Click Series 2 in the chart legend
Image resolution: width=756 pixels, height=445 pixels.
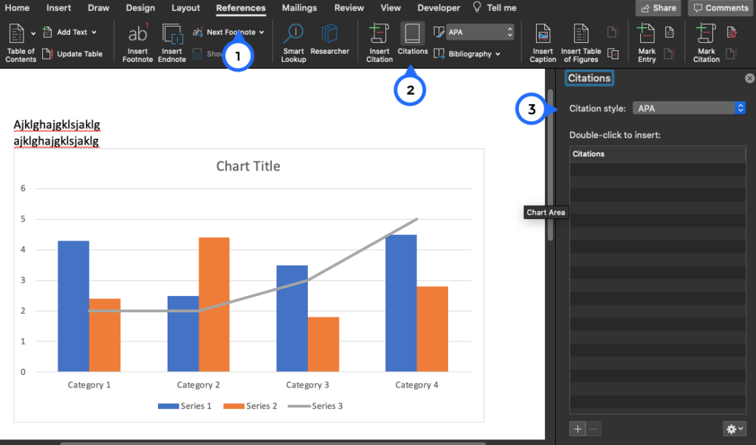pos(250,406)
